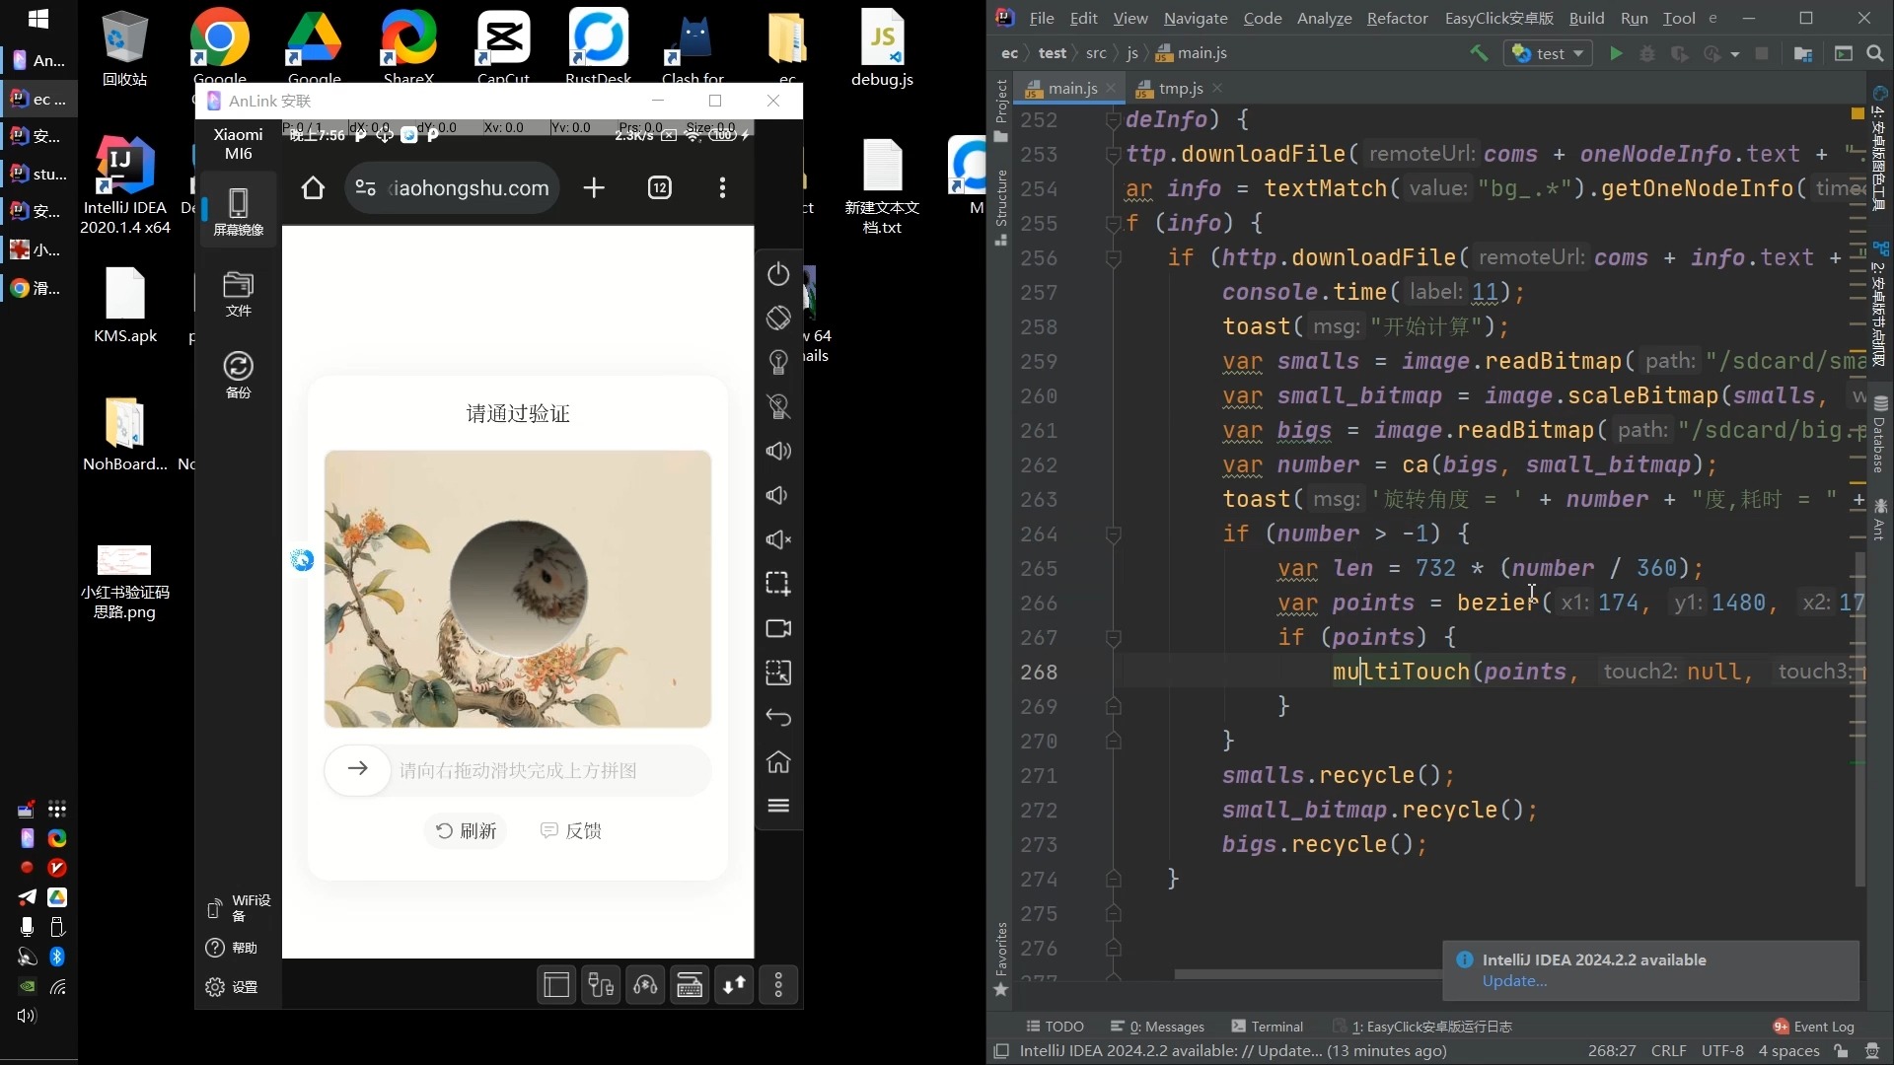Toggle the Favorites tool window strip
Viewport: 1894px width, 1065px height.
pyautogui.click(x=1001, y=958)
